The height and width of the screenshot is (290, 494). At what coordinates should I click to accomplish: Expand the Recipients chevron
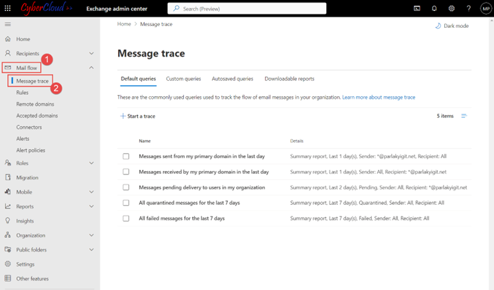pos(91,53)
